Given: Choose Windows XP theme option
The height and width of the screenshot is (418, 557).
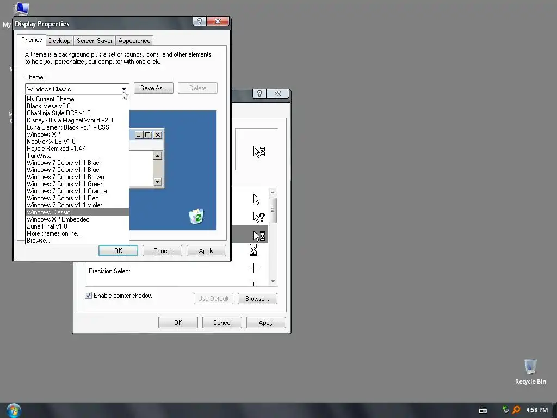Looking at the screenshot, I should click(x=77, y=135).
